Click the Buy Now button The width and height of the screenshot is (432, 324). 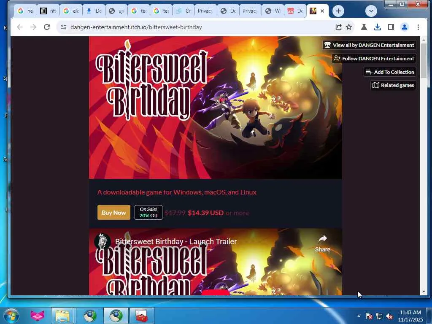tap(114, 213)
